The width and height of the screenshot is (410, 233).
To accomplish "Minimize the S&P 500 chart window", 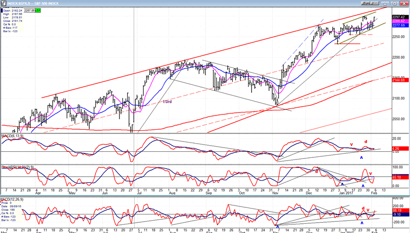I will (385, 3).
